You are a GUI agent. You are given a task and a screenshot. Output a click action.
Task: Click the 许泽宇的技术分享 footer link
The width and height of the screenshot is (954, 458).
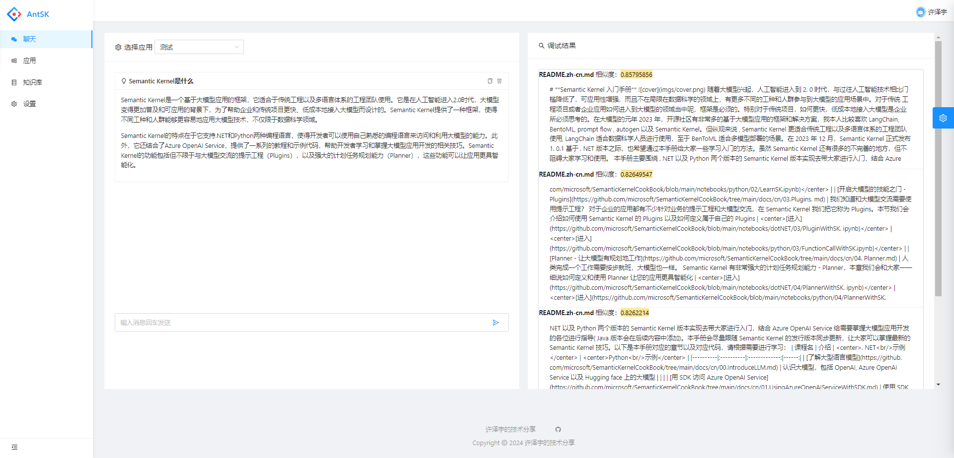(x=510, y=429)
